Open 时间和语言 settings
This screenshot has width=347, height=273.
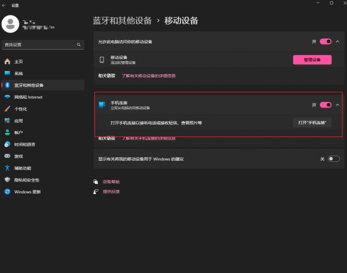click(x=43, y=145)
